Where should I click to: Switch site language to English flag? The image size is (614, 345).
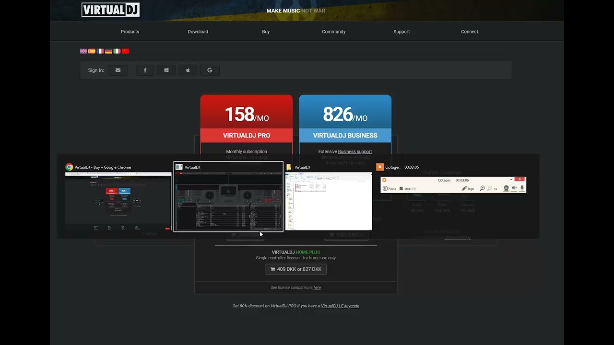[83, 51]
